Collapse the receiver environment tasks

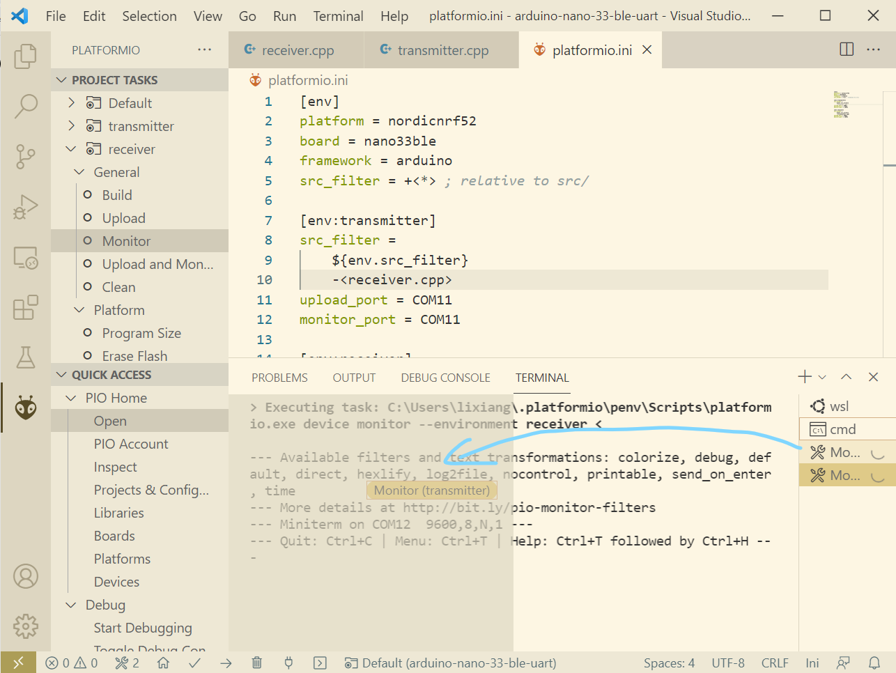[71, 149]
